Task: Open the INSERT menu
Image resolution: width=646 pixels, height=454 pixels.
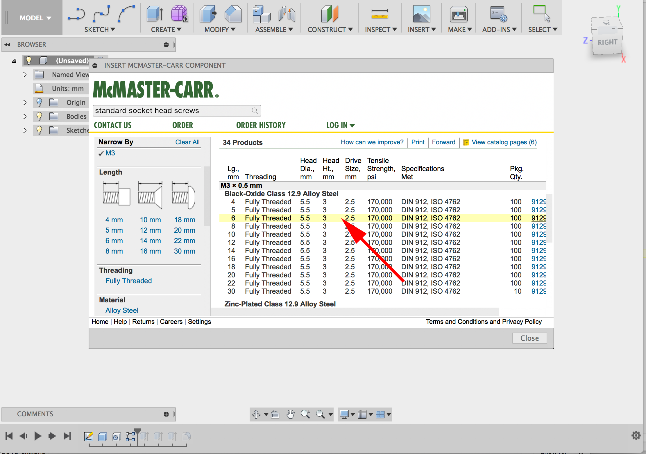Action: point(422,30)
